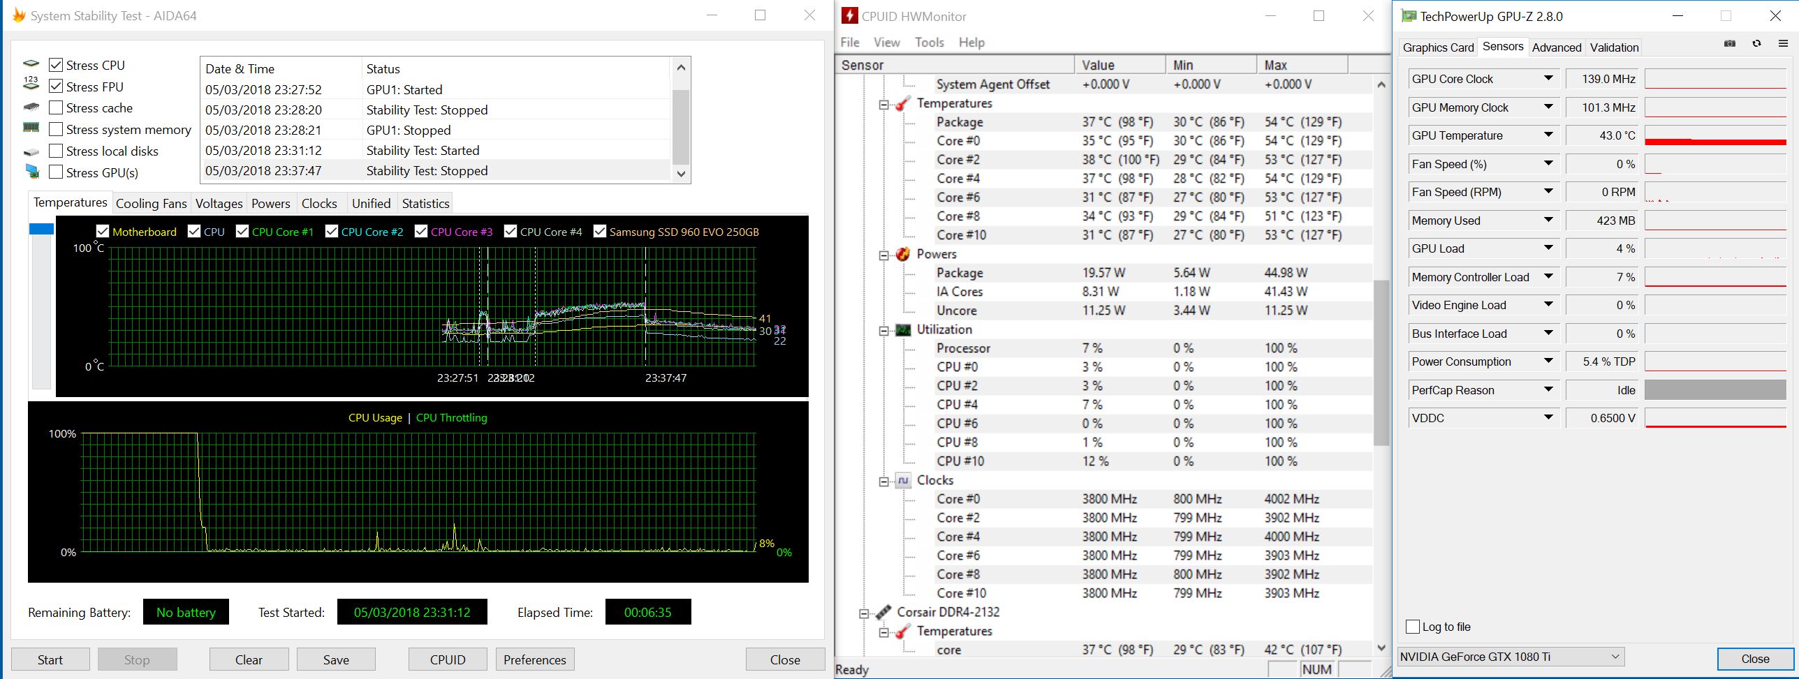This screenshot has width=1799, height=679.
Task: Toggle the CPU Core #3 graph checkbox
Action: coord(421,232)
